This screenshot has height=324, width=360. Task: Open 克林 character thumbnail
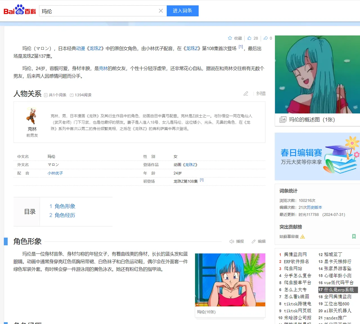(32, 116)
